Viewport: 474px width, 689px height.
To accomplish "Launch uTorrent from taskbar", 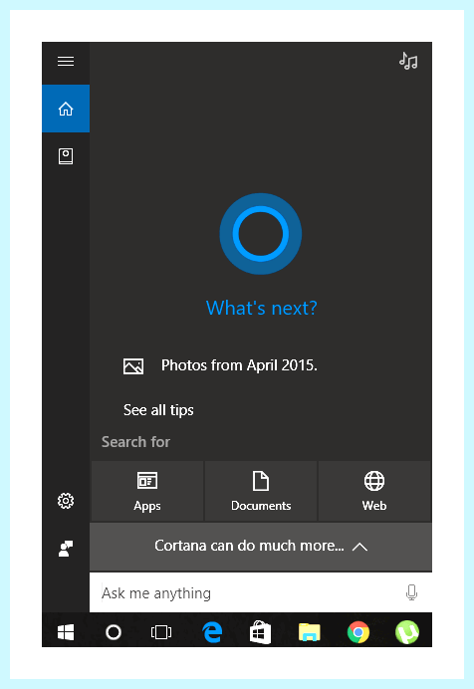I will (407, 632).
